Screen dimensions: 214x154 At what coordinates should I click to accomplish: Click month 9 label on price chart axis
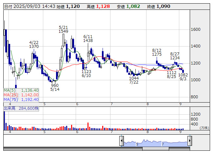pos(181,104)
